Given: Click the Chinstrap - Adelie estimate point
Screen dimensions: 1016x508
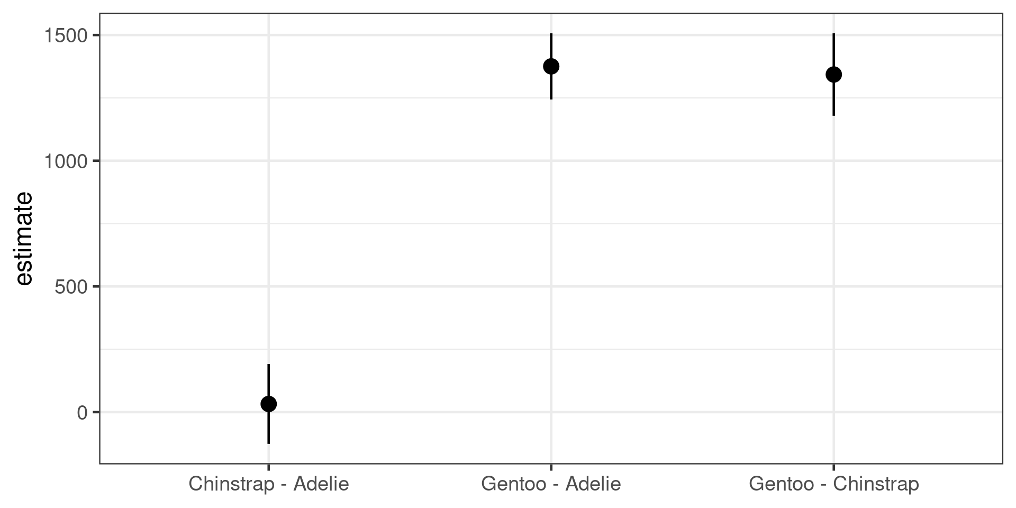Looking at the screenshot, I should pyautogui.click(x=269, y=404).
